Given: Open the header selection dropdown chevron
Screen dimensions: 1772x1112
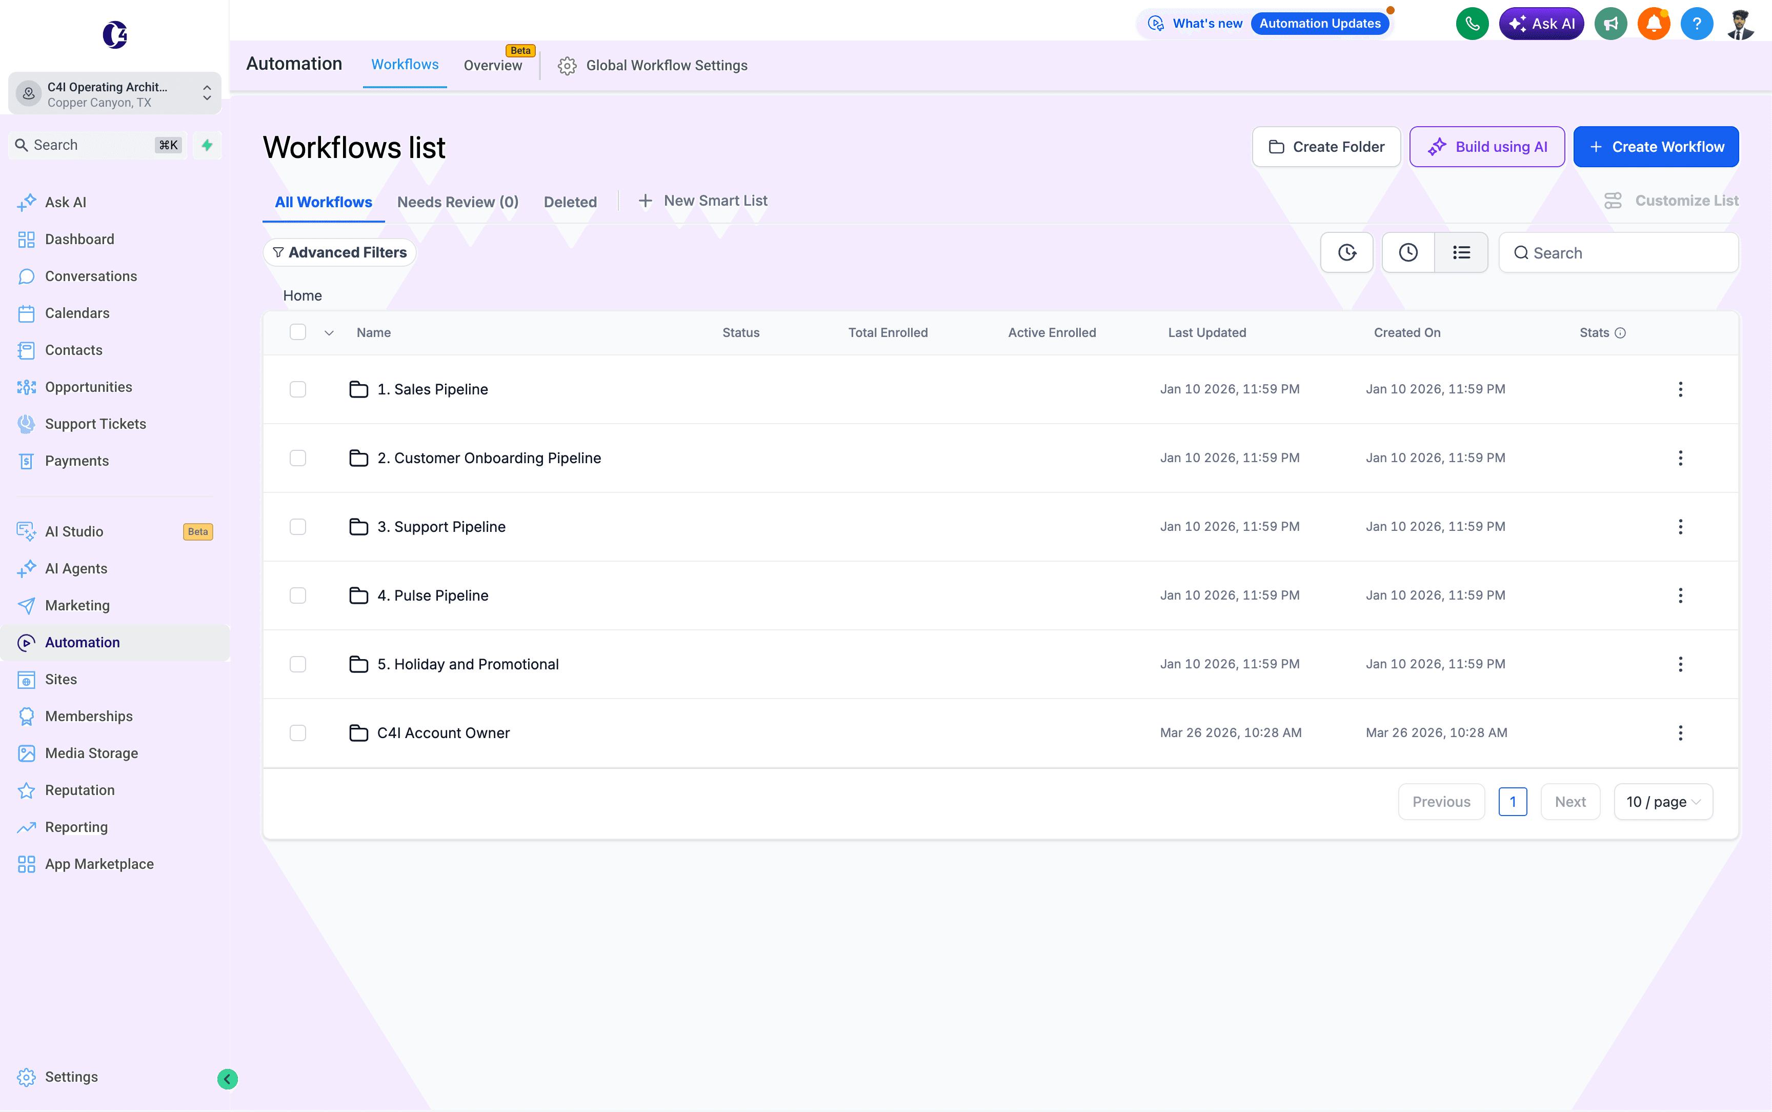Looking at the screenshot, I should tap(329, 333).
